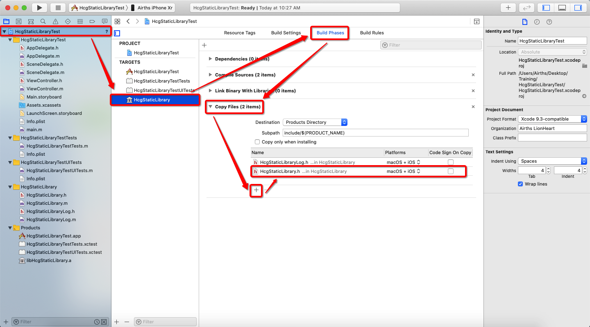Open the Destination dropdown showing Products Directory
This screenshot has width=590, height=327.
(x=315, y=122)
